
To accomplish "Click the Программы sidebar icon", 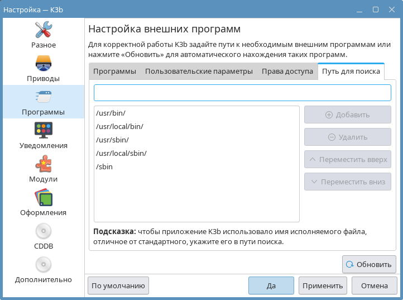I will tap(44, 96).
